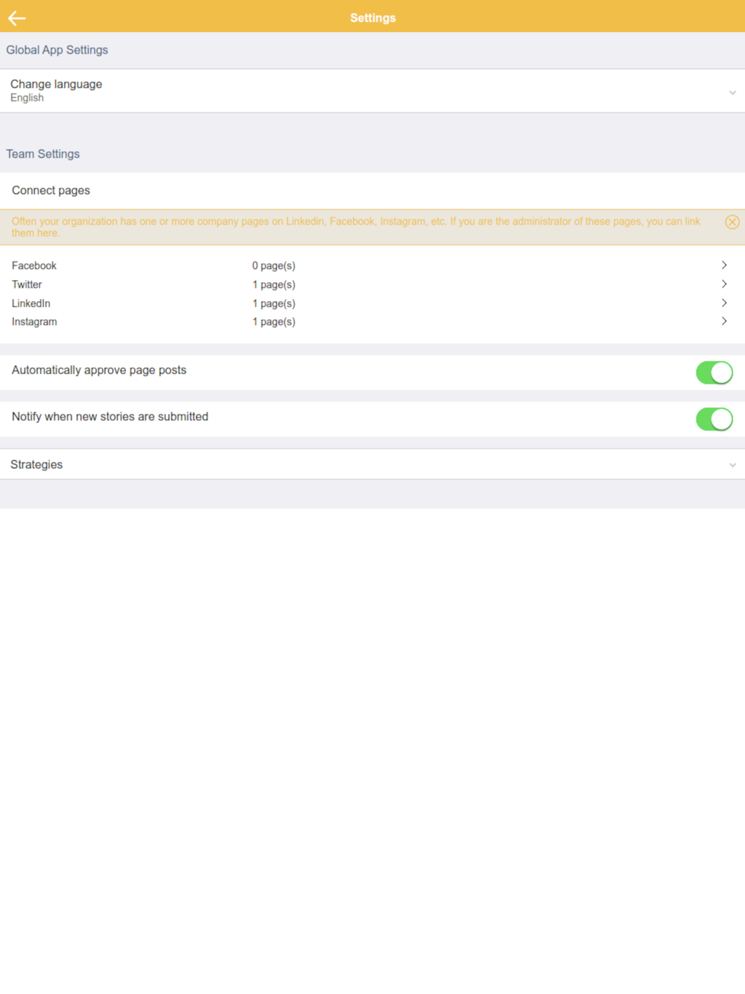Click the Strategies label
This screenshot has height=994, width=745.
tap(37, 465)
